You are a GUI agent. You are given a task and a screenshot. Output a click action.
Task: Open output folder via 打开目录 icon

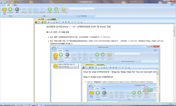[x=64, y=10]
